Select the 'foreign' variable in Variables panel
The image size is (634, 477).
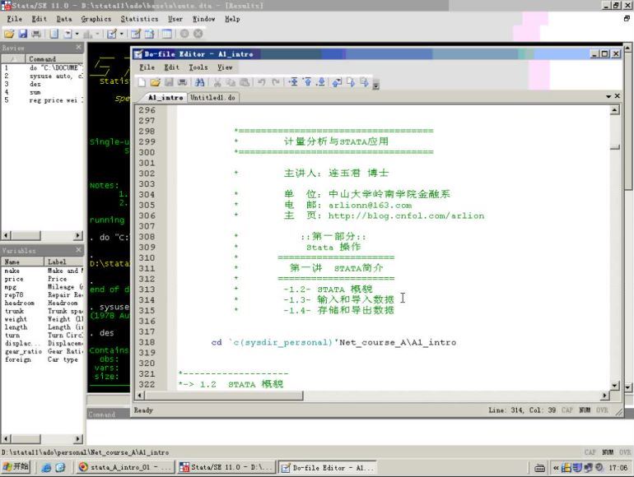click(x=43, y=359)
